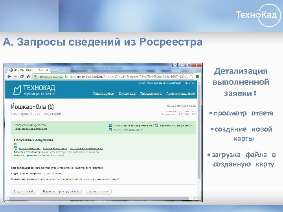The height and width of the screenshot is (212, 283).
Task: Open a new blank browser tab
Action: point(54,70)
